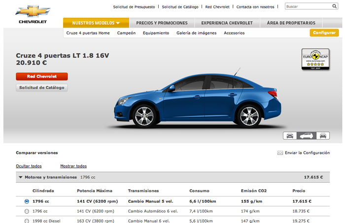Click the Chevrolet bowtie logo
The height and width of the screenshot is (223, 345).
point(33,11)
